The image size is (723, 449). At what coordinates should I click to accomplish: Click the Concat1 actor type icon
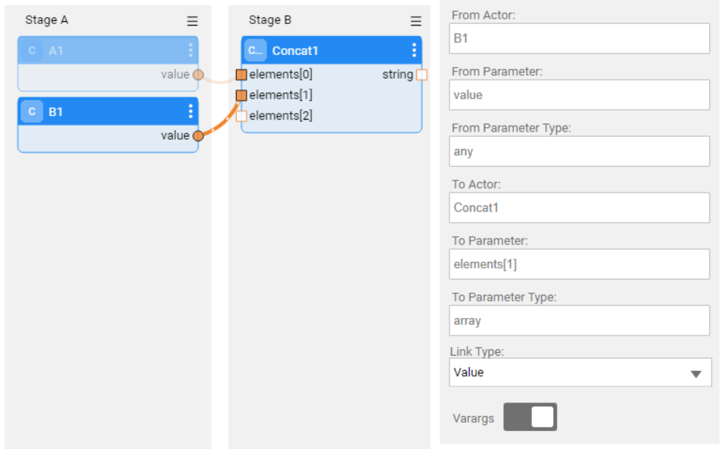point(256,50)
